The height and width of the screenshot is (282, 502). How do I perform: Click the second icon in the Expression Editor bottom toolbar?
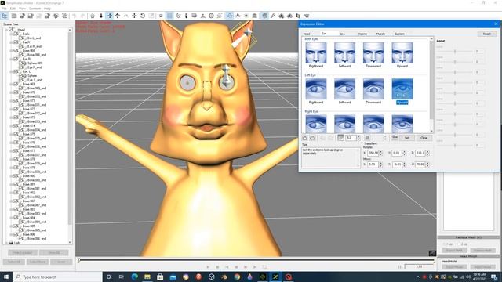click(x=312, y=138)
